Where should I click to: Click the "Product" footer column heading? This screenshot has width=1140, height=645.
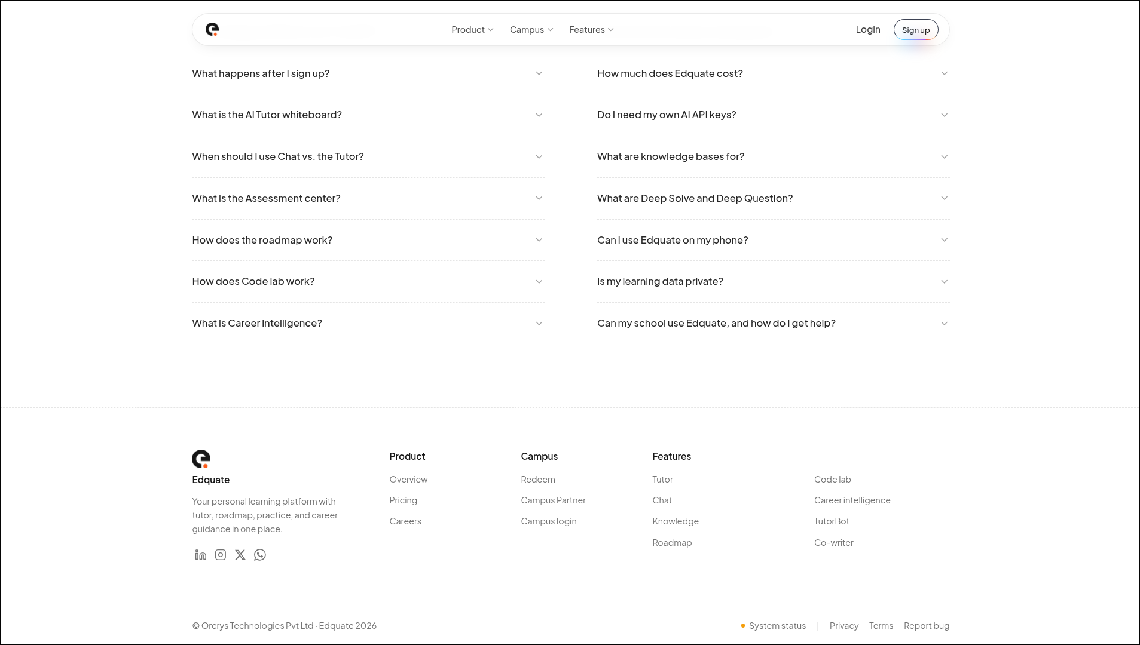click(407, 456)
